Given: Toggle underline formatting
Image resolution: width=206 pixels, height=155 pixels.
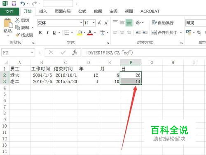Looking at the screenshot, I should pos(54,33).
